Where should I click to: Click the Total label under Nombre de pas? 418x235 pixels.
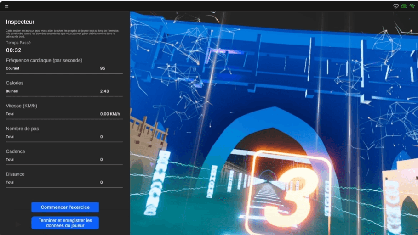pyautogui.click(x=10, y=137)
